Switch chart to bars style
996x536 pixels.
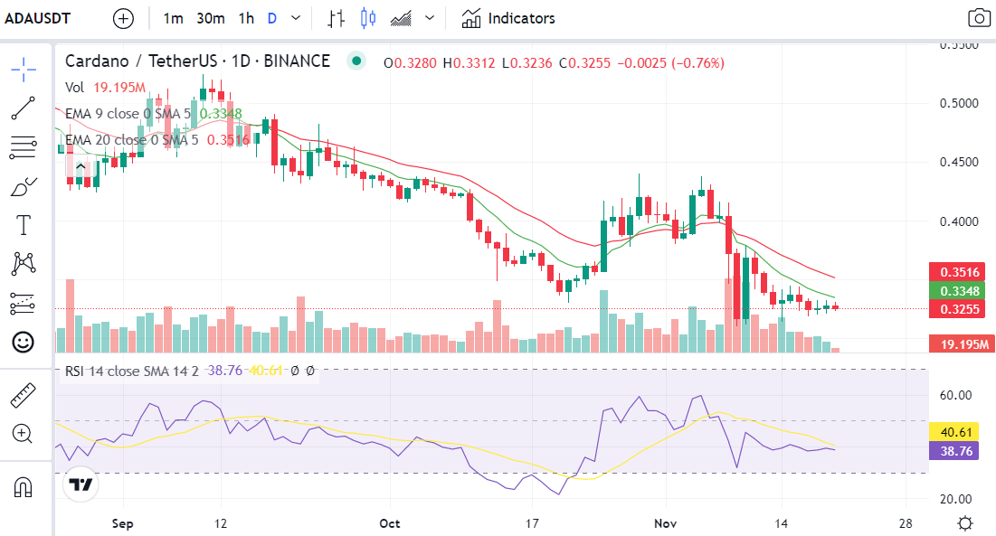click(x=336, y=18)
